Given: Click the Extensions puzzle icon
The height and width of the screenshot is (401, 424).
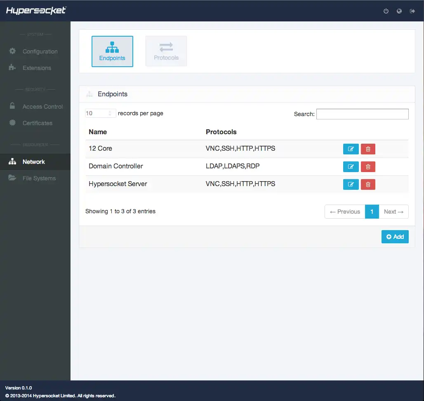Looking at the screenshot, I should pyautogui.click(x=12, y=67).
